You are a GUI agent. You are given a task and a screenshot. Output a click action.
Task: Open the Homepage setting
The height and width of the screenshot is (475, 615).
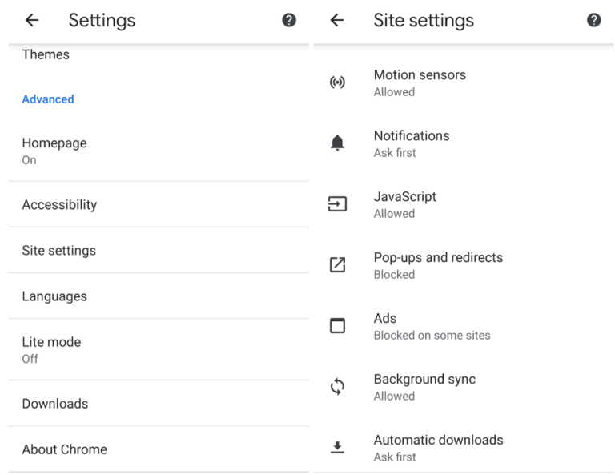point(54,150)
